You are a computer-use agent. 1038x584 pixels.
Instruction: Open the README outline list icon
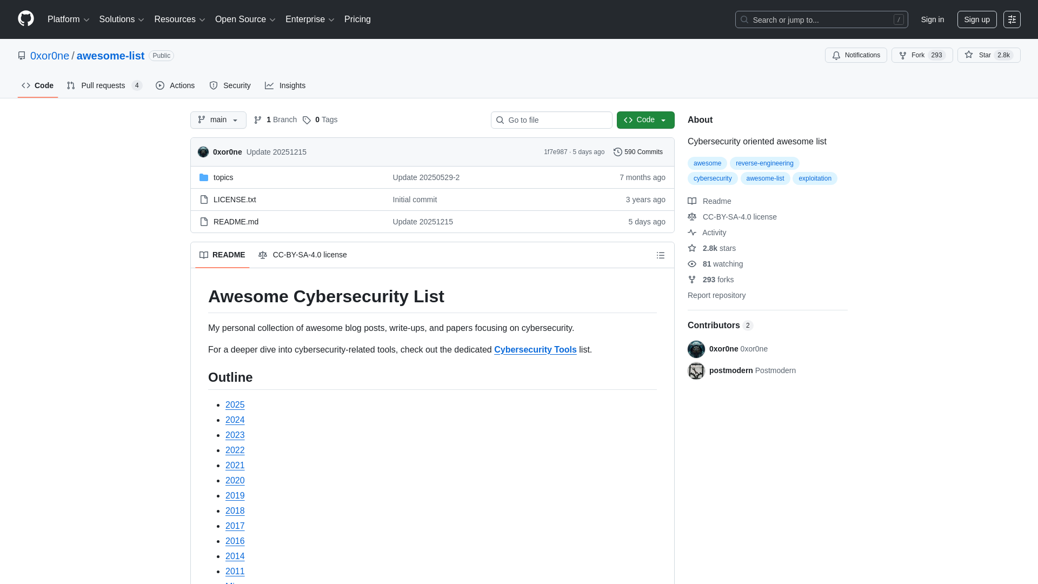[661, 255]
